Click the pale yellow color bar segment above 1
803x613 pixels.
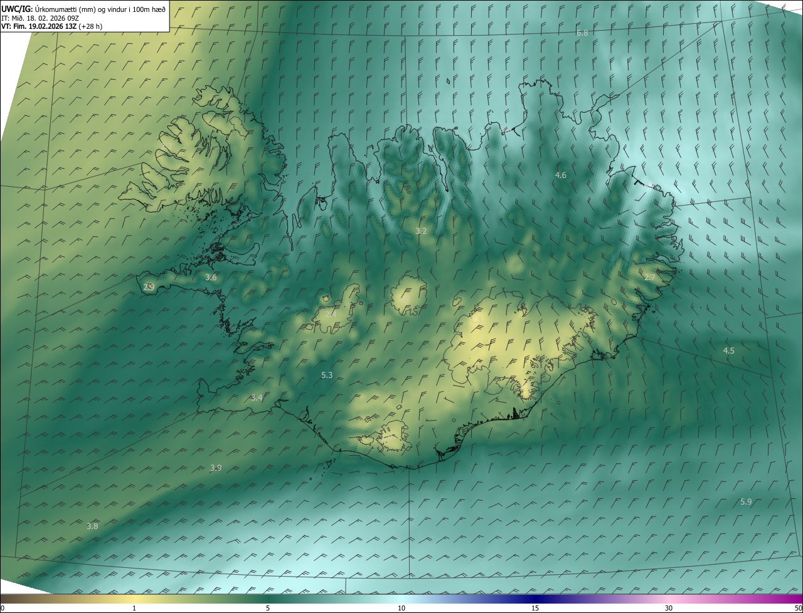[x=134, y=599]
